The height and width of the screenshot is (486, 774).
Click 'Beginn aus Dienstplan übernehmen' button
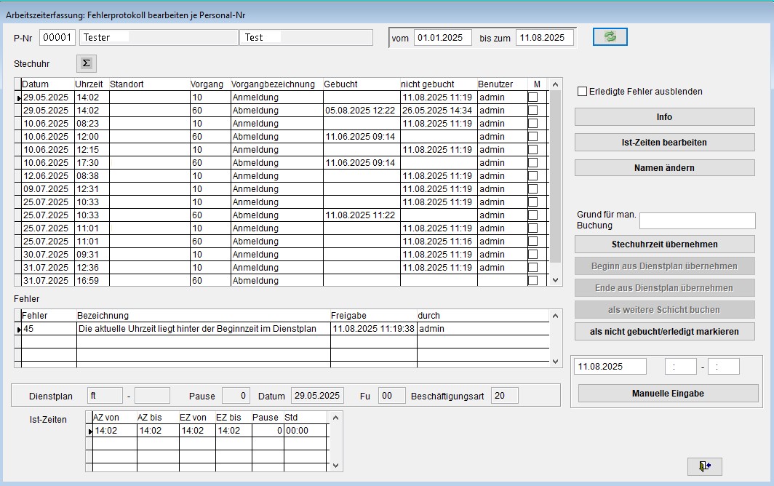pyautogui.click(x=664, y=266)
